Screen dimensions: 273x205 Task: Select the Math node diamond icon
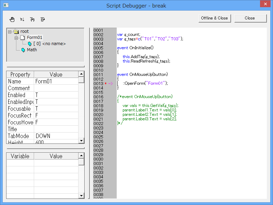point(24,50)
